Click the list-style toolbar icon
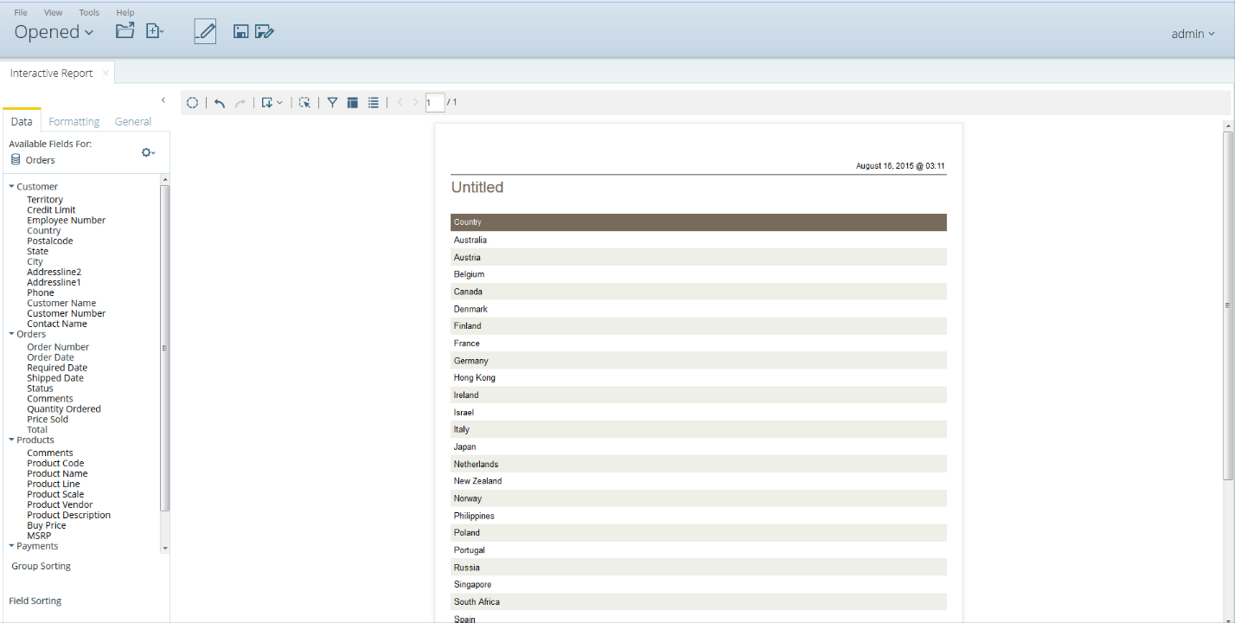The height and width of the screenshot is (623, 1235). click(374, 103)
